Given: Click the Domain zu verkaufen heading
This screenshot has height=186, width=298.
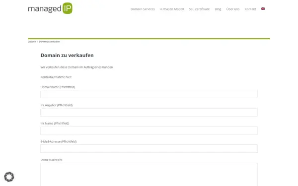Looking at the screenshot, I should point(67,55).
